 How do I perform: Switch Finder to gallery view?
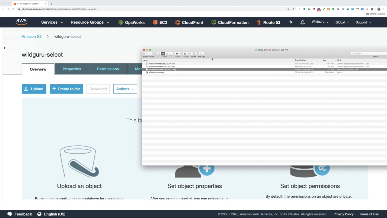[x=171, y=54]
